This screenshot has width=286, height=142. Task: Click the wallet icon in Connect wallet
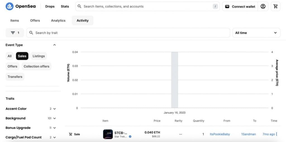click(x=227, y=6)
